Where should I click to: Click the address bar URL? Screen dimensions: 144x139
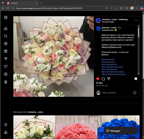coord(49,8)
